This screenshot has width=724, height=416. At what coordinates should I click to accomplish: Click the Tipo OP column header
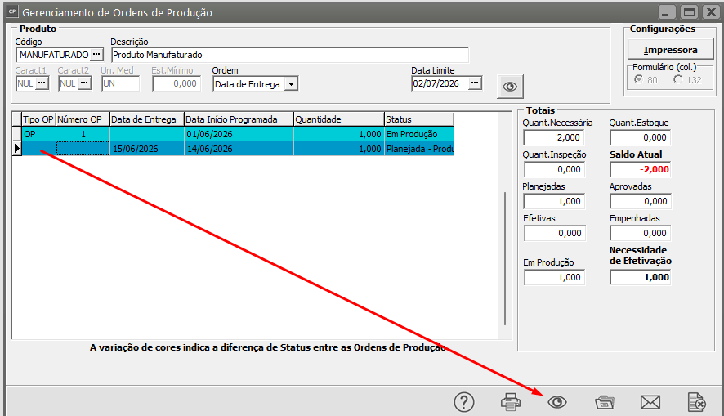38,119
